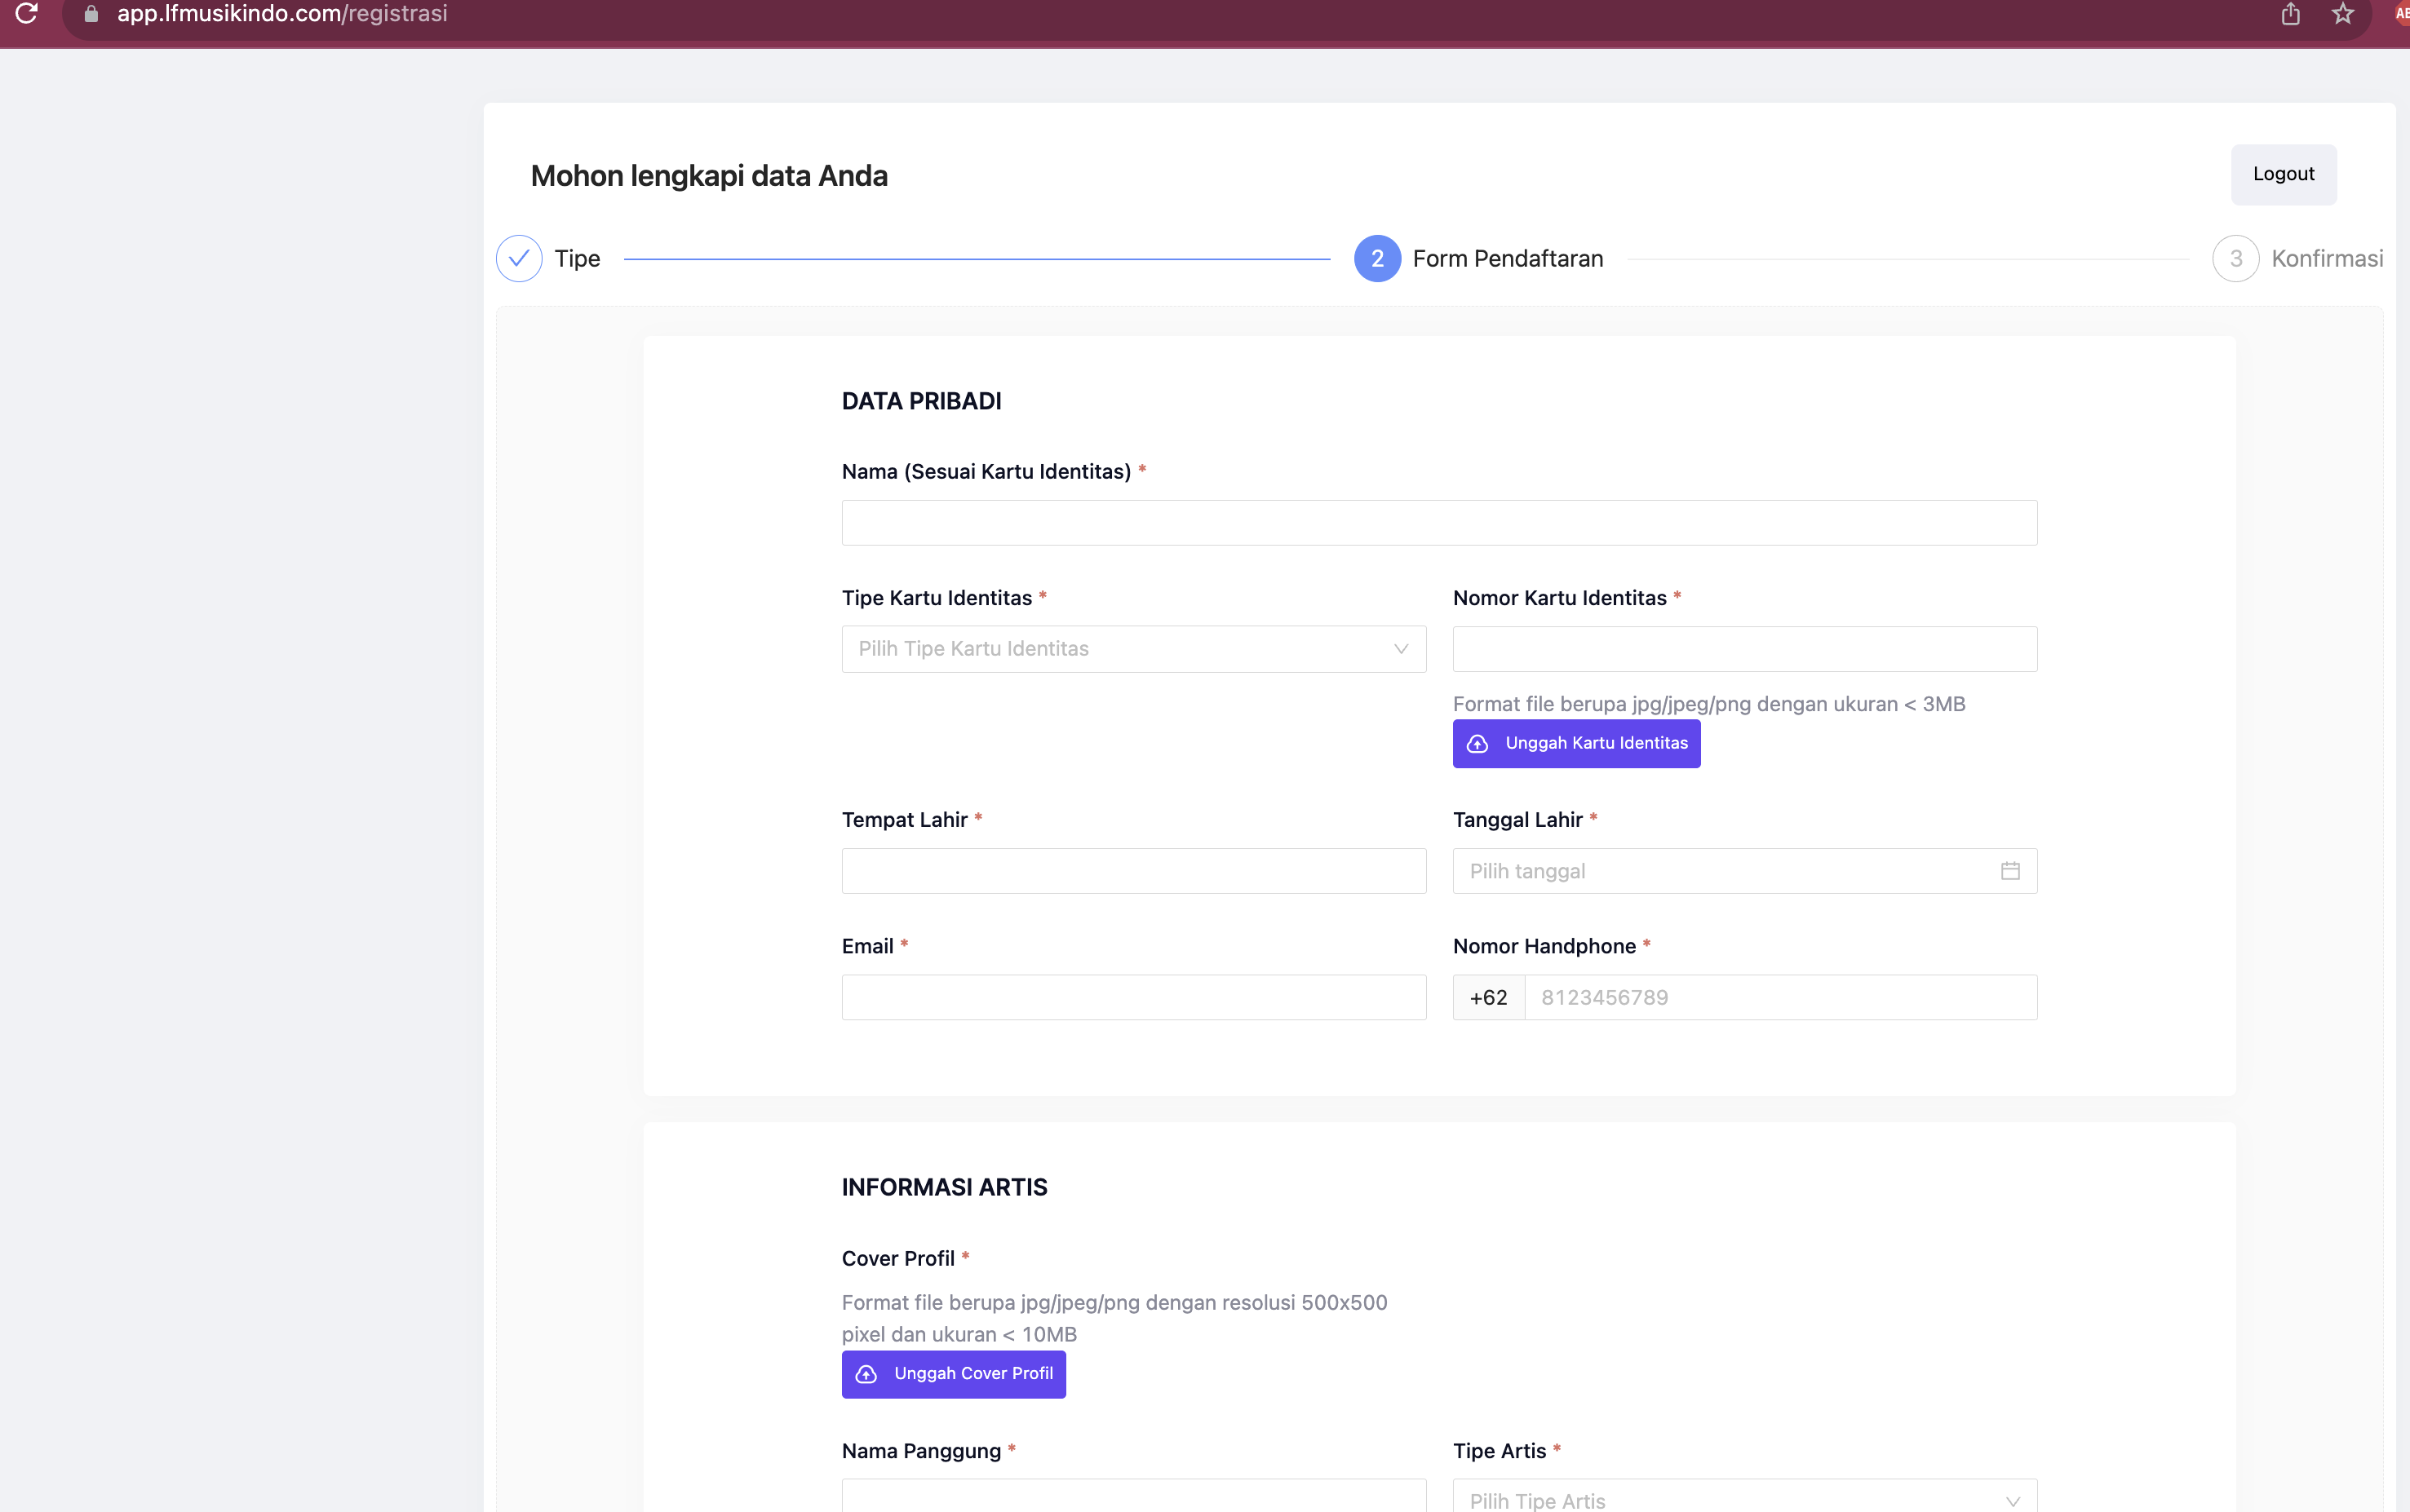Click the calendar icon in Tanggal Lahir
The image size is (2410, 1512).
coord(2010,871)
